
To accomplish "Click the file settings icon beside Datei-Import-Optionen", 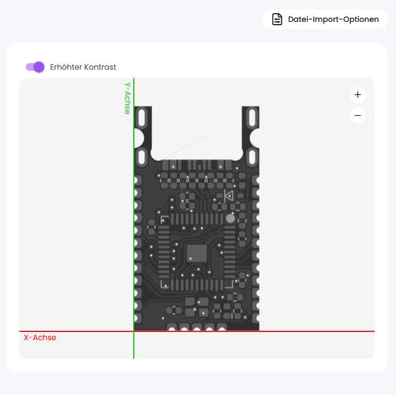I will (x=277, y=19).
